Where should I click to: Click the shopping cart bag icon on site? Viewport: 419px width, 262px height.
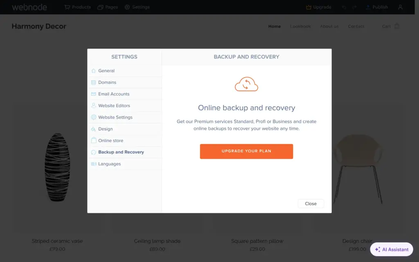pyautogui.click(x=397, y=26)
